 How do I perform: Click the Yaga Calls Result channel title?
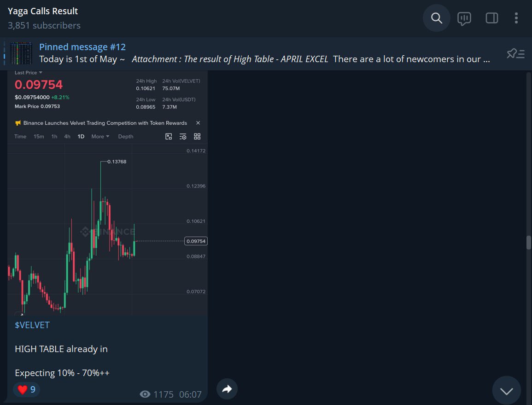[43, 11]
